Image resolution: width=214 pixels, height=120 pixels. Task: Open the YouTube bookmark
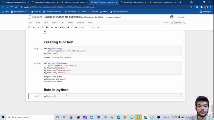[93, 12]
